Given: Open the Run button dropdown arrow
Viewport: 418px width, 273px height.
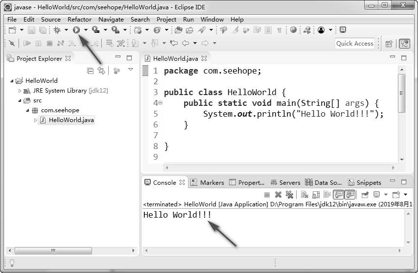Looking at the screenshot, I should (x=86, y=30).
